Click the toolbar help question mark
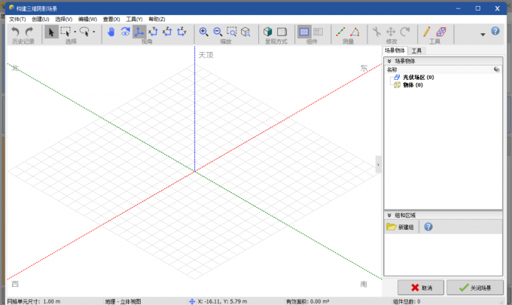This screenshot has width=512, height=305. tap(495, 31)
